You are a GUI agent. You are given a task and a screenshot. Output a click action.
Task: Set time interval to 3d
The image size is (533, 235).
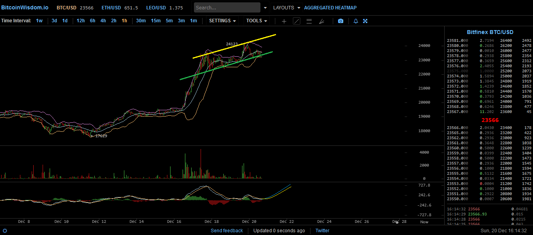click(x=54, y=21)
